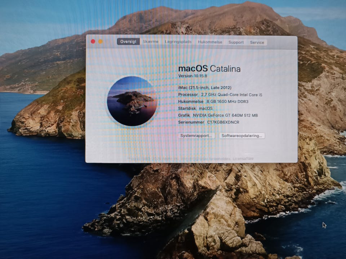The image size is (346, 259).
Task: Click the Version 10.15.8 text
Action: click(x=192, y=76)
